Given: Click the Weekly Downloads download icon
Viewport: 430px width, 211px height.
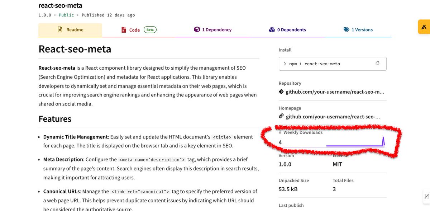Looking at the screenshot, I should (x=280, y=132).
